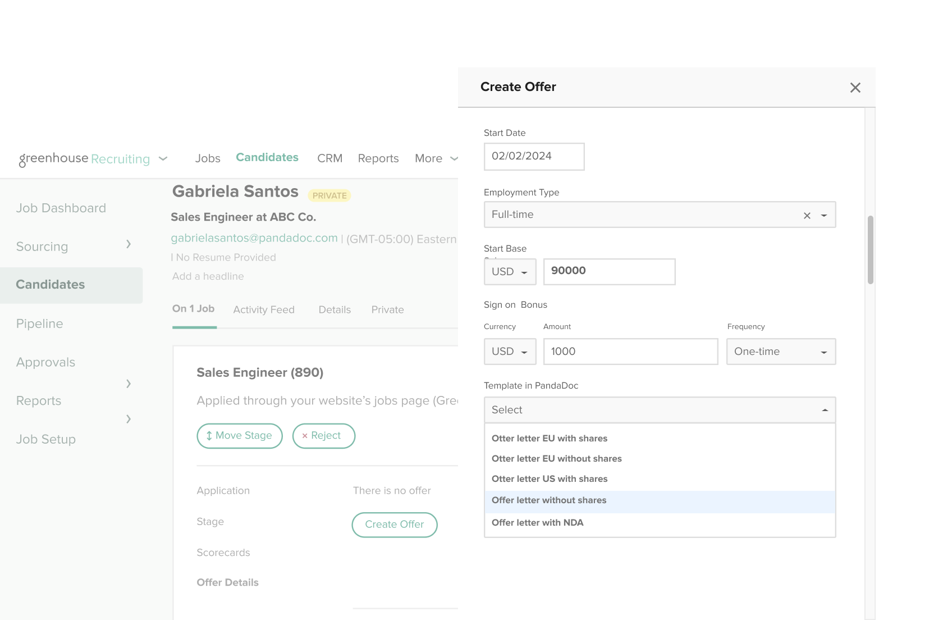This screenshot has width=943, height=620.
Task: Close the Create Offer dialog
Action: coord(855,88)
